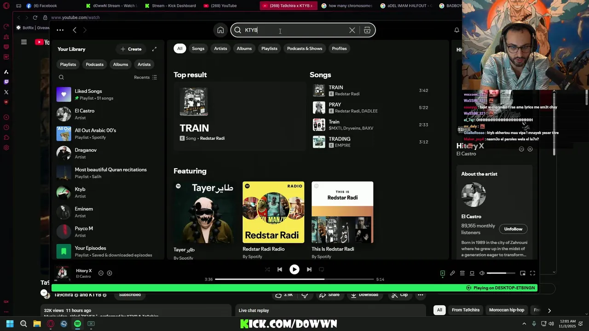The image size is (589, 331).
Task: Open File Explorer from taskbar
Action: [x=37, y=324]
